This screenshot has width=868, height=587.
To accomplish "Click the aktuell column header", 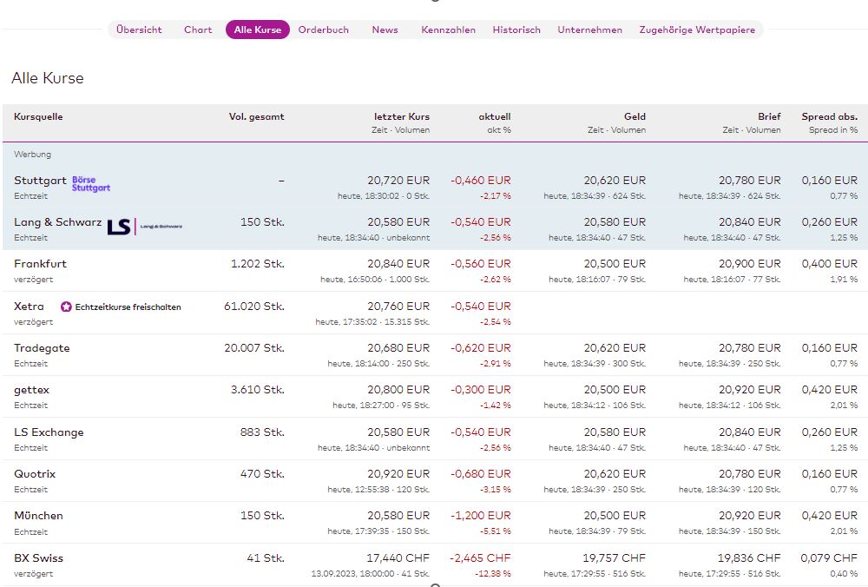I will 495,117.
